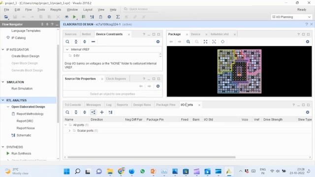
Task: Collapse all in Device Constraints panel
Action: [x=76, y=41]
